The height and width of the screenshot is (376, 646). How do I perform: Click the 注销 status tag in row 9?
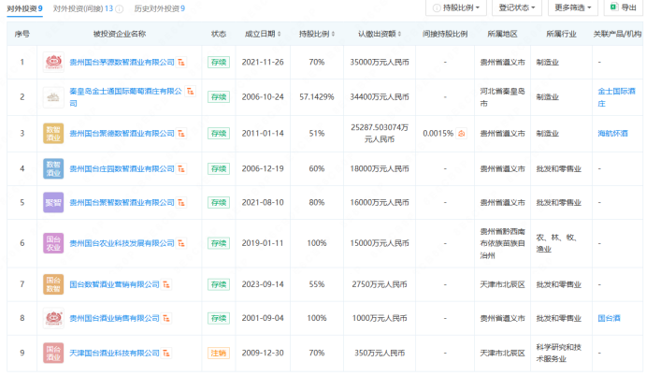[219, 353]
